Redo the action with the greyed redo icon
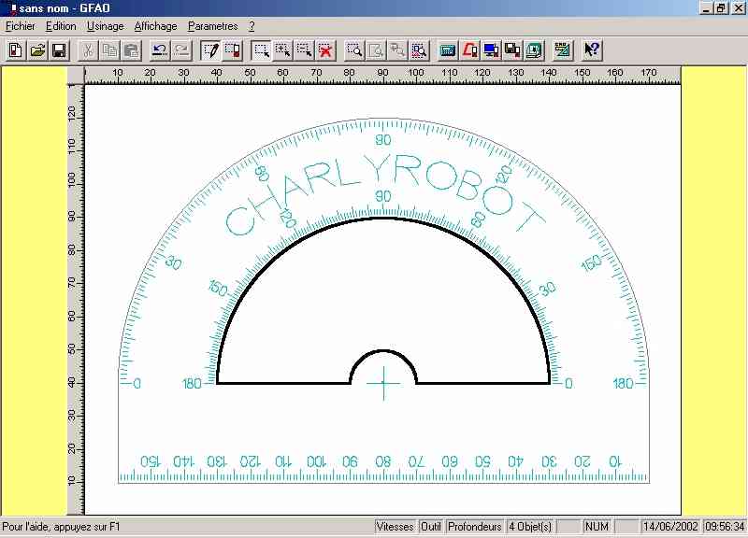The image size is (748, 538). (181, 50)
